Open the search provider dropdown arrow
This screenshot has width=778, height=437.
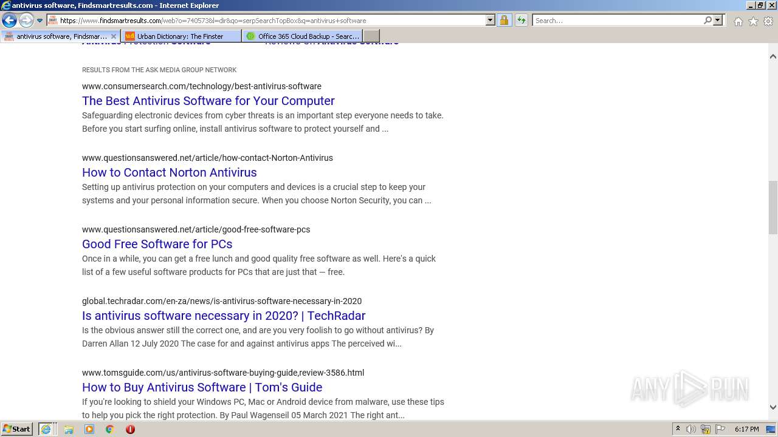(718, 21)
